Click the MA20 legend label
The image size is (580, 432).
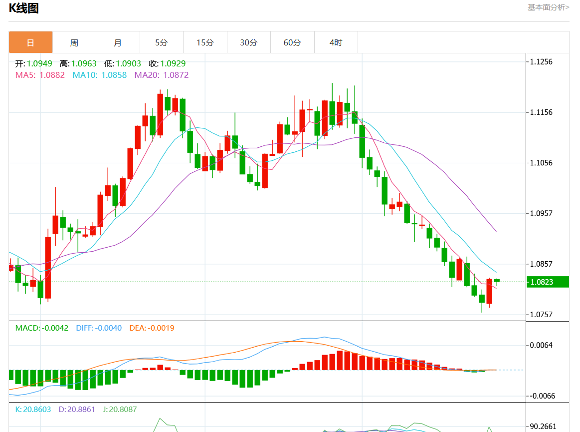click(x=162, y=75)
